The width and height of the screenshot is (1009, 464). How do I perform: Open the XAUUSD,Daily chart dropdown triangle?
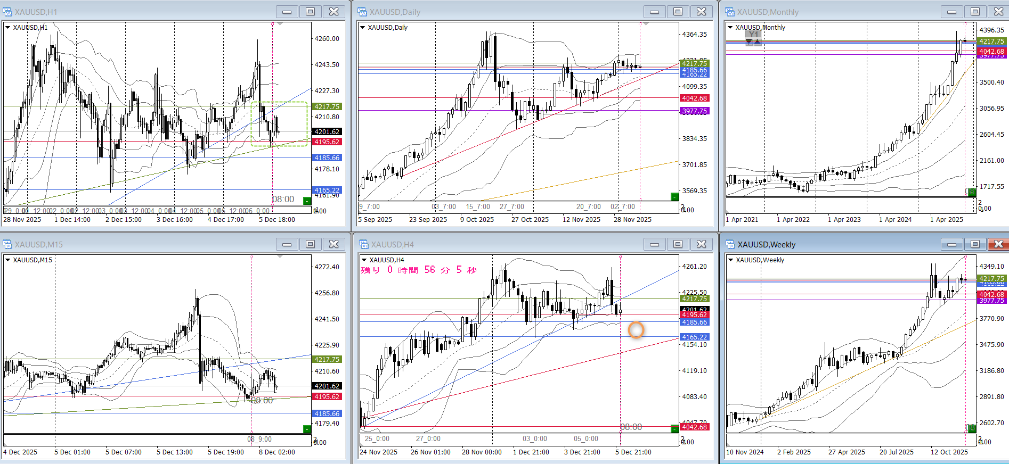click(363, 27)
